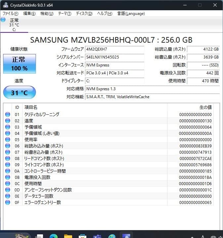Click power on hours value 470 時間
Viewport: 223px width, 238px height.
tap(203, 81)
